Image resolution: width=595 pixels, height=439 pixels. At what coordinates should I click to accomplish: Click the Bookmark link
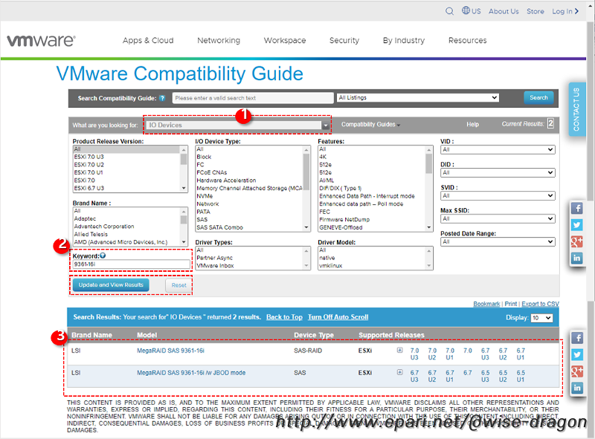[x=486, y=304]
